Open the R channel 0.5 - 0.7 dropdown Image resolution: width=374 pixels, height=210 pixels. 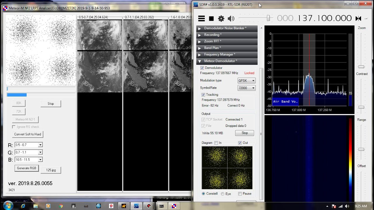pyautogui.click(x=29, y=145)
